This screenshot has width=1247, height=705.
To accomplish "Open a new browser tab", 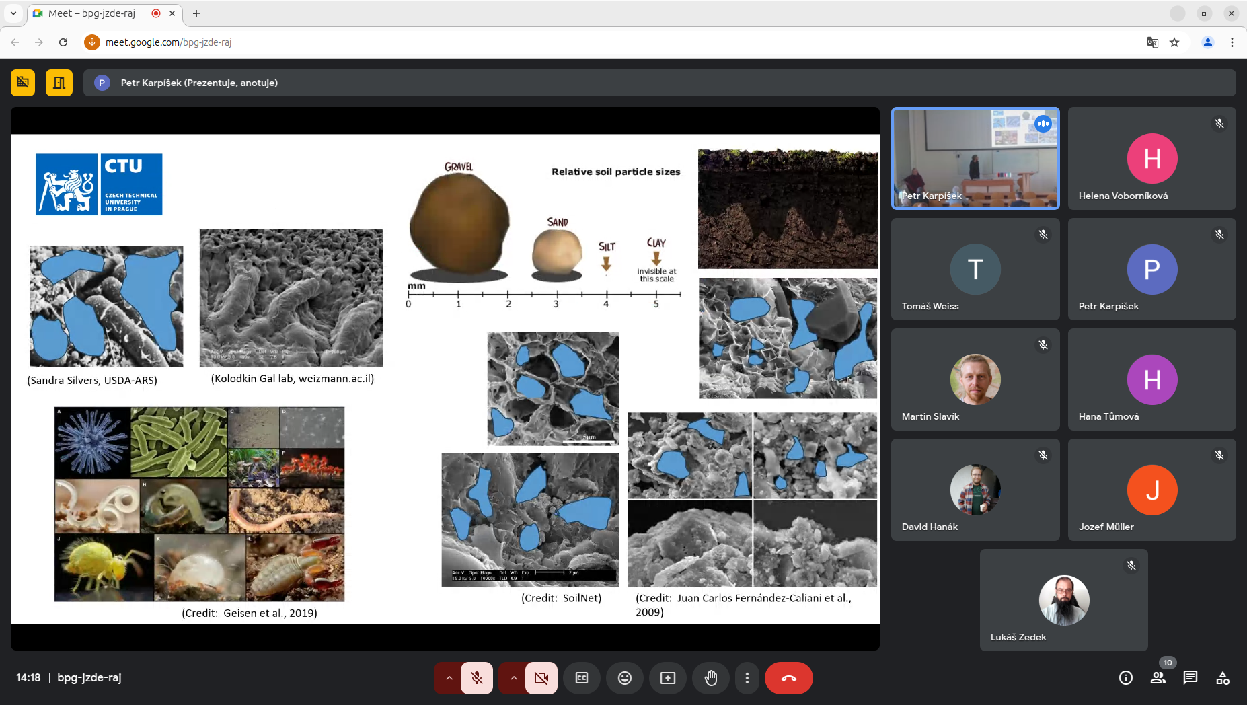I will [x=196, y=13].
